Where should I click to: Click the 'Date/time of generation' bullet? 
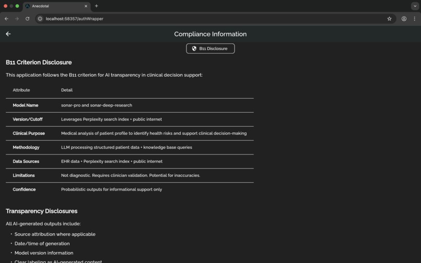point(42,244)
